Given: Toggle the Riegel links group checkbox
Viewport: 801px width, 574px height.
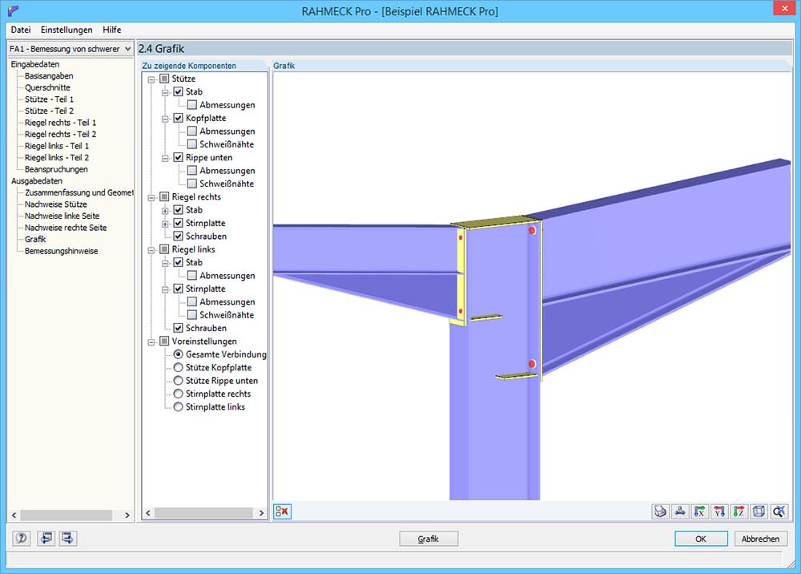Looking at the screenshot, I should 164,249.
